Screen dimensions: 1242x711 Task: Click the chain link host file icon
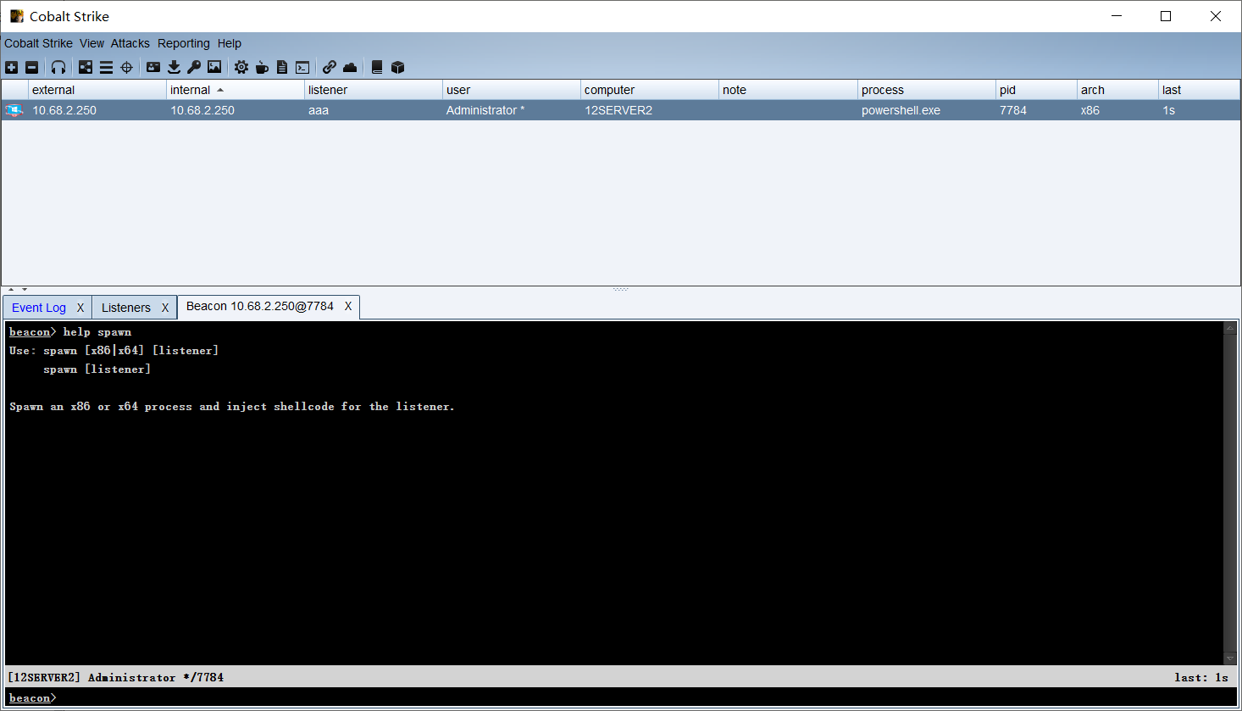click(330, 67)
